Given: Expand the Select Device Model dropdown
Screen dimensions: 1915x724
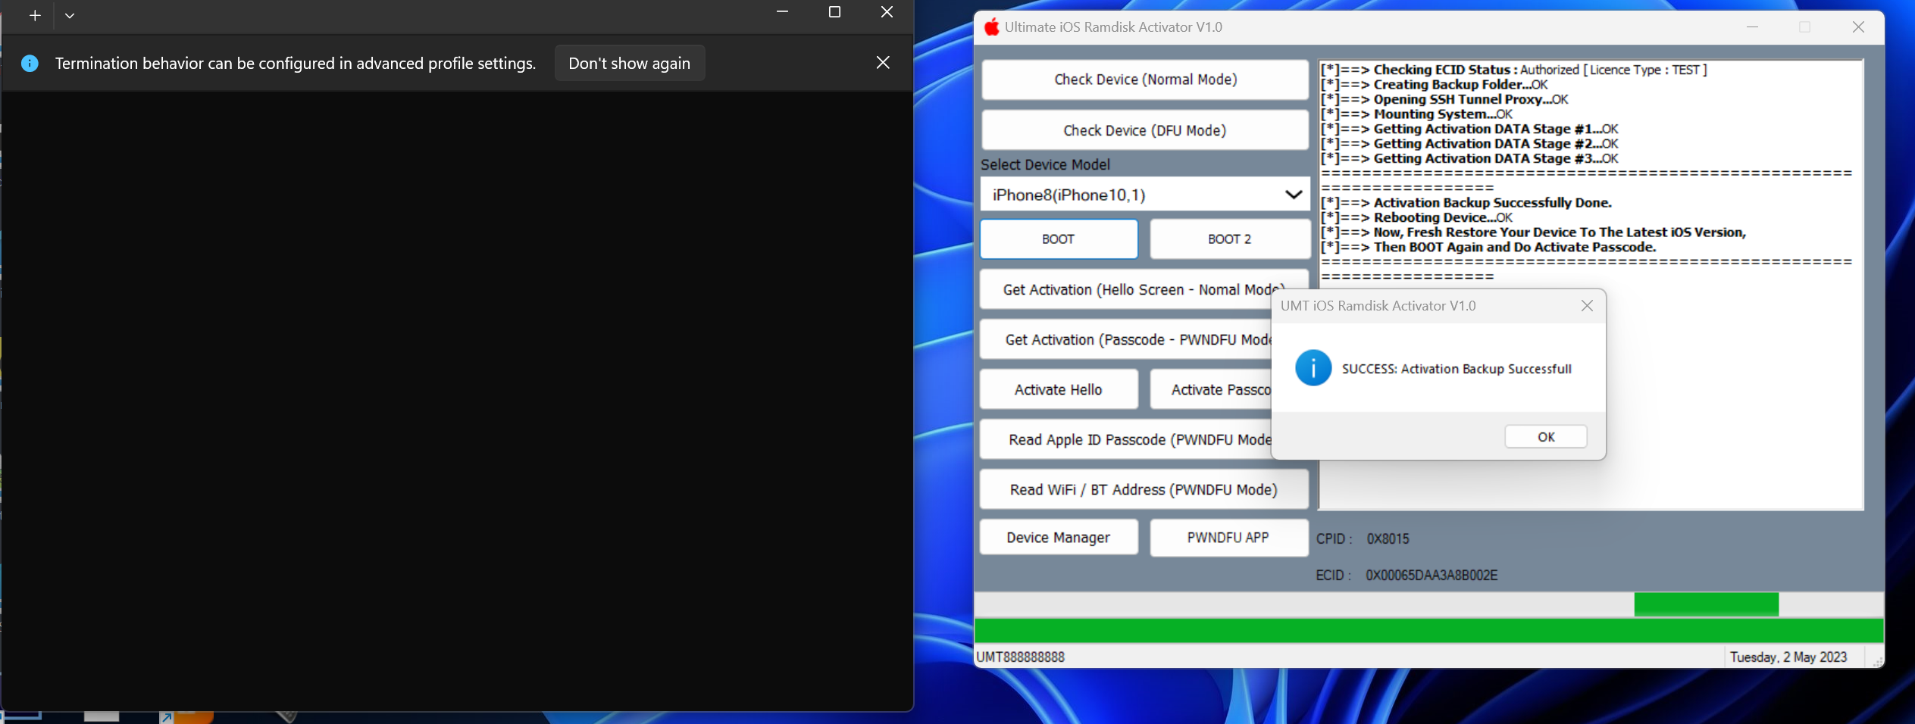Looking at the screenshot, I should tap(1293, 195).
